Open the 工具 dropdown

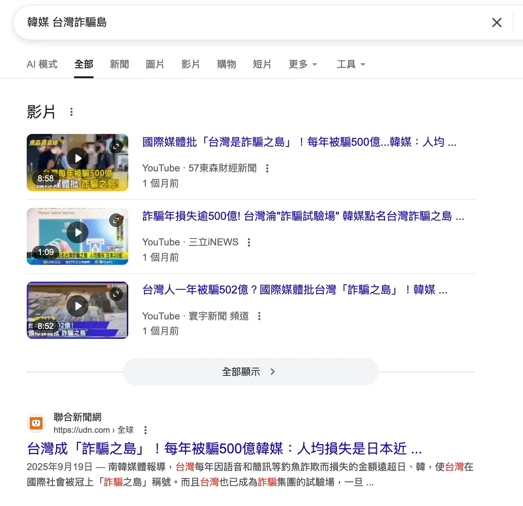click(350, 64)
